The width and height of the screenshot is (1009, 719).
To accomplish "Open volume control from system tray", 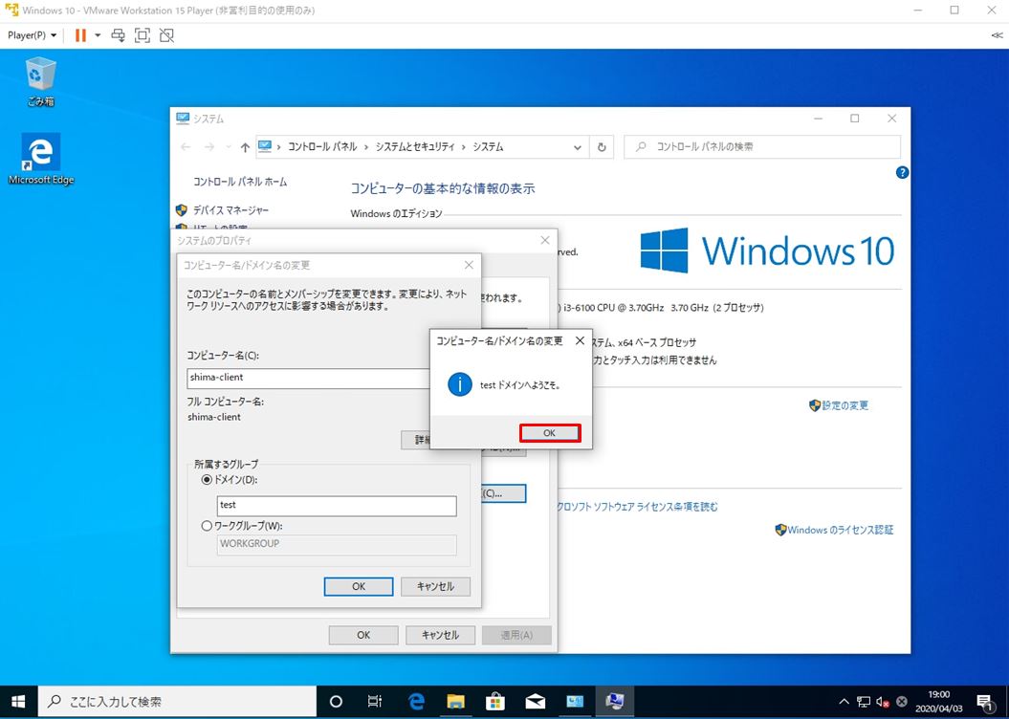I will click(x=882, y=702).
